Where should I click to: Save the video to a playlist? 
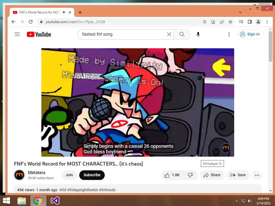tap(238, 175)
